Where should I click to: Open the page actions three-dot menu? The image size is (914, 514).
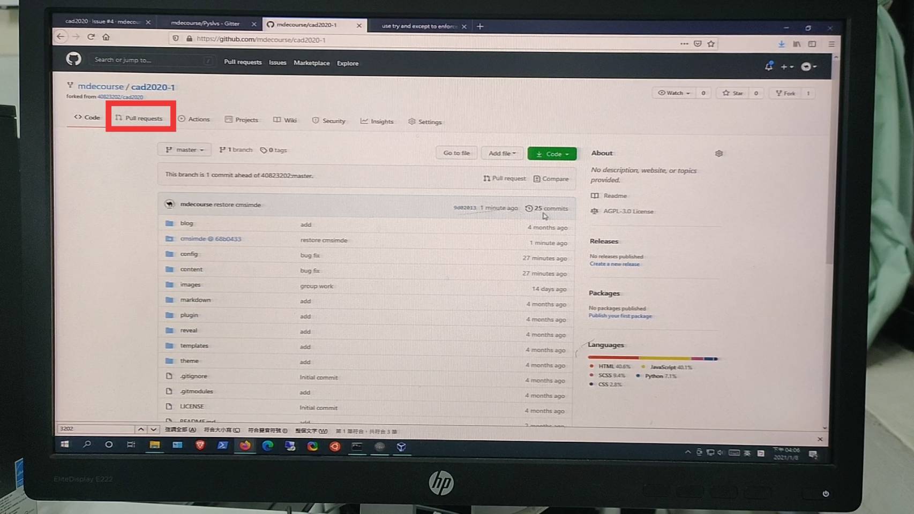[684, 43]
